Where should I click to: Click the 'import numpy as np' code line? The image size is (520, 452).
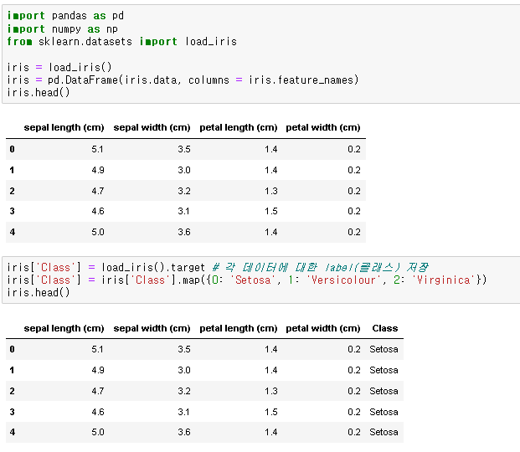click(x=62, y=28)
